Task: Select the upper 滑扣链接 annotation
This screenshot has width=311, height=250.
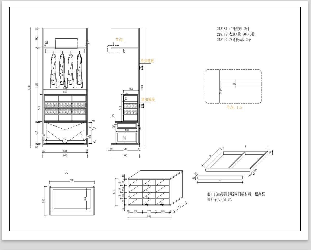Action: (147, 61)
